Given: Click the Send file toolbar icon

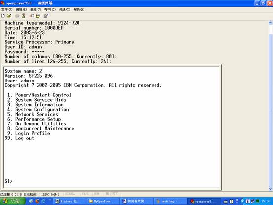Looking at the screenshot, I should pos(32,16).
